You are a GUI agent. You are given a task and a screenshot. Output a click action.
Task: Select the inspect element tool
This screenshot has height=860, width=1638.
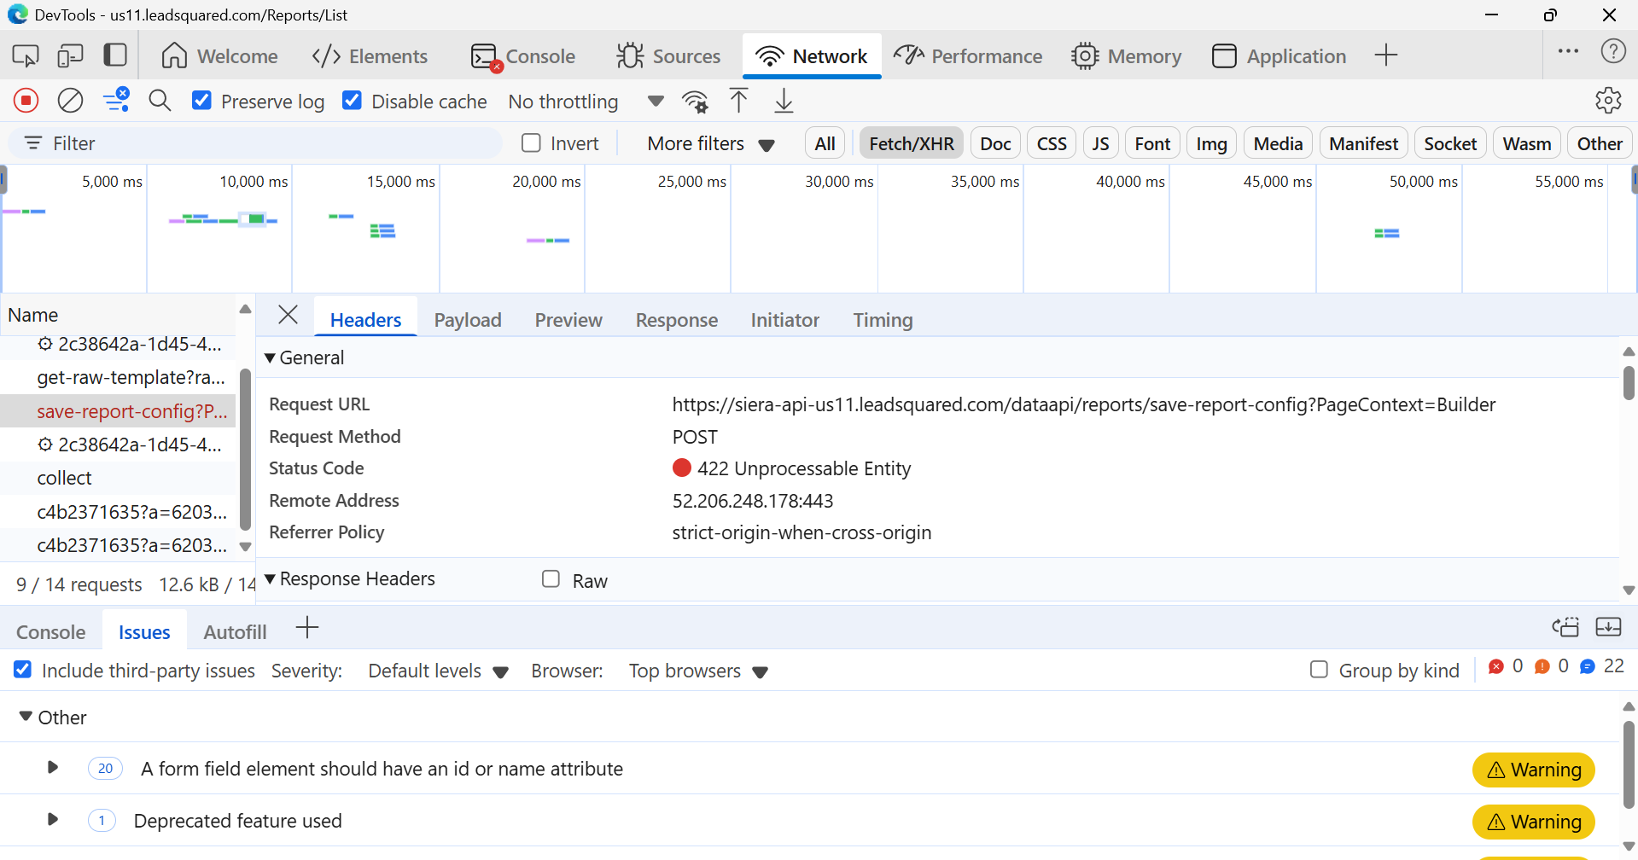click(26, 56)
